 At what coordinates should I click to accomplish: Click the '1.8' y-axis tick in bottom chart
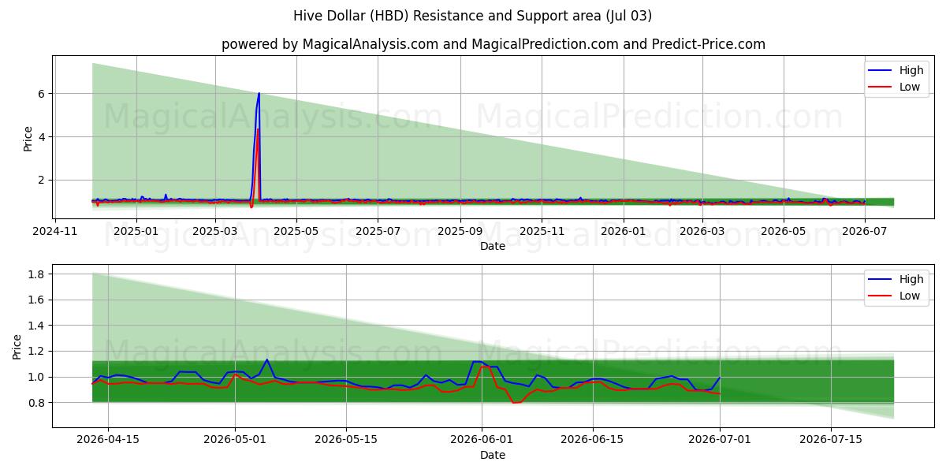click(x=38, y=274)
